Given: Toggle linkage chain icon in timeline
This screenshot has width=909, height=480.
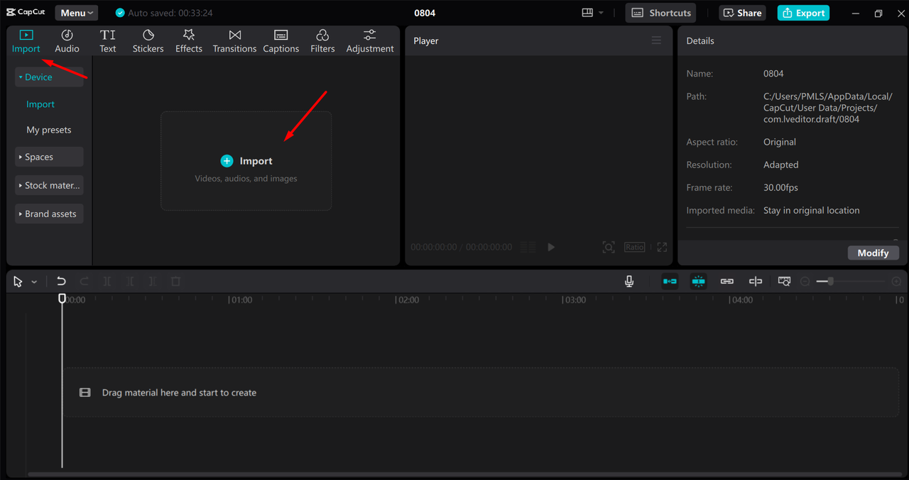Looking at the screenshot, I should point(726,281).
